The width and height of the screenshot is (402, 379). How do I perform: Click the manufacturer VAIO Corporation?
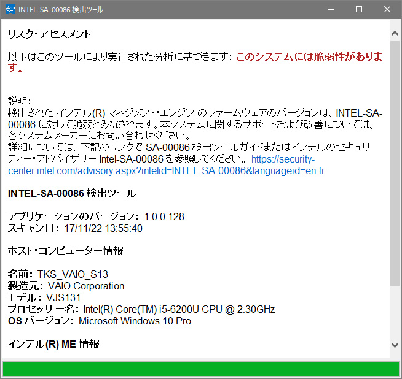coord(86,286)
